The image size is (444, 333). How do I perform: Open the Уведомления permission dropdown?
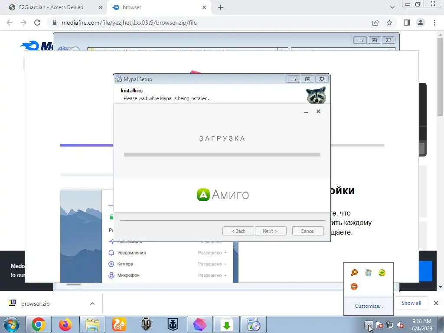tap(212, 253)
